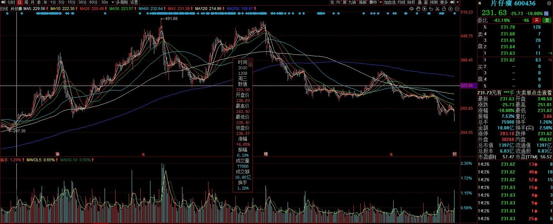Image resolution: width=553 pixels, height=224 pixels.
Task: Click the 加自选 button
Action: (x=390, y=3)
